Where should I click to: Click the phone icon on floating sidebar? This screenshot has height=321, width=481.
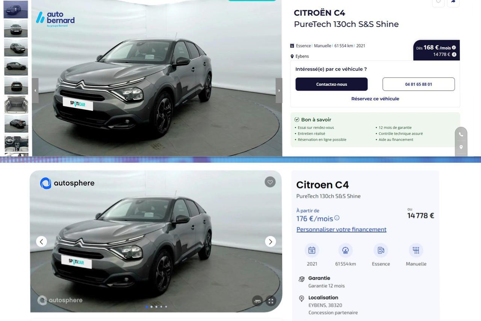click(461, 134)
